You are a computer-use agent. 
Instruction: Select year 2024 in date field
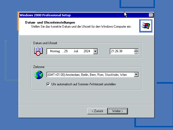(87, 51)
